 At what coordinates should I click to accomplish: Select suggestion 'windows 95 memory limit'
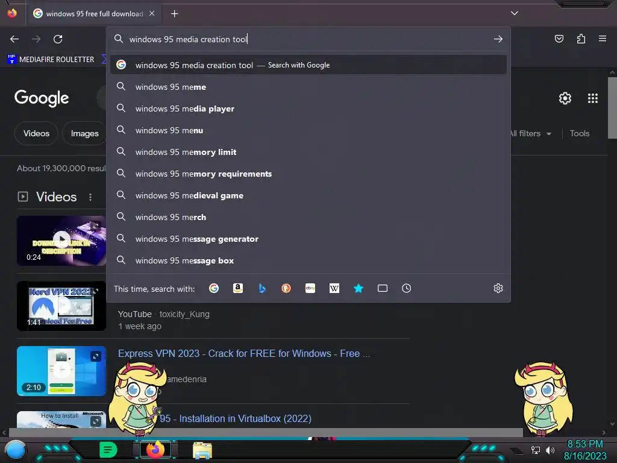pyautogui.click(x=308, y=152)
